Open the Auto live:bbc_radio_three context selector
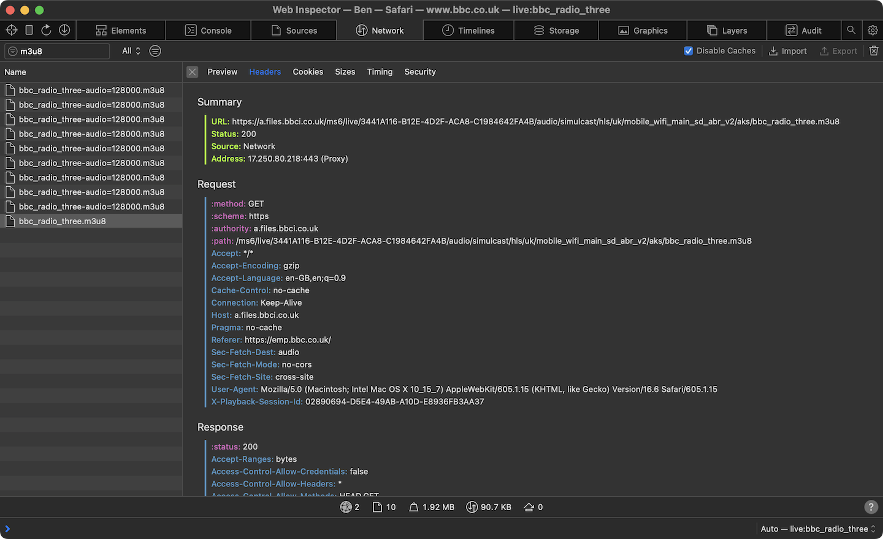 click(x=818, y=529)
